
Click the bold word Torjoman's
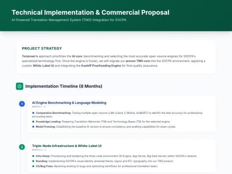30,56
